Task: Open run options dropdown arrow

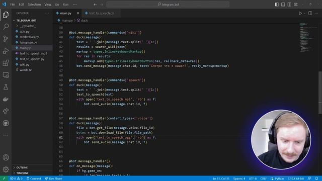Action: click(304, 13)
